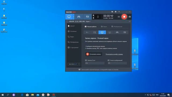Click the Запись/Стоп hotkey field showing F12

point(95,63)
